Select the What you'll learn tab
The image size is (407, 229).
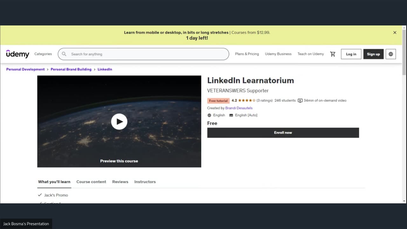pos(54,182)
